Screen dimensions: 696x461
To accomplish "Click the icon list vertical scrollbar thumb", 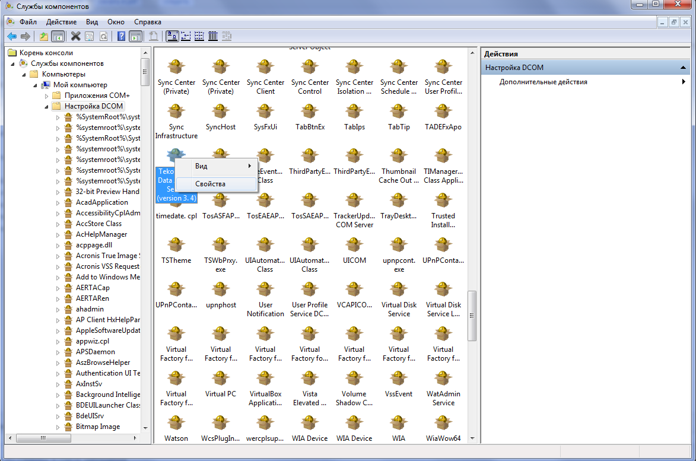I will (472, 314).
